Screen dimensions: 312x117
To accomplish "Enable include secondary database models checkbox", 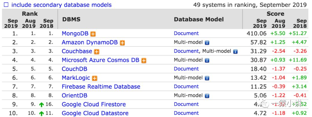I will click(6, 5).
